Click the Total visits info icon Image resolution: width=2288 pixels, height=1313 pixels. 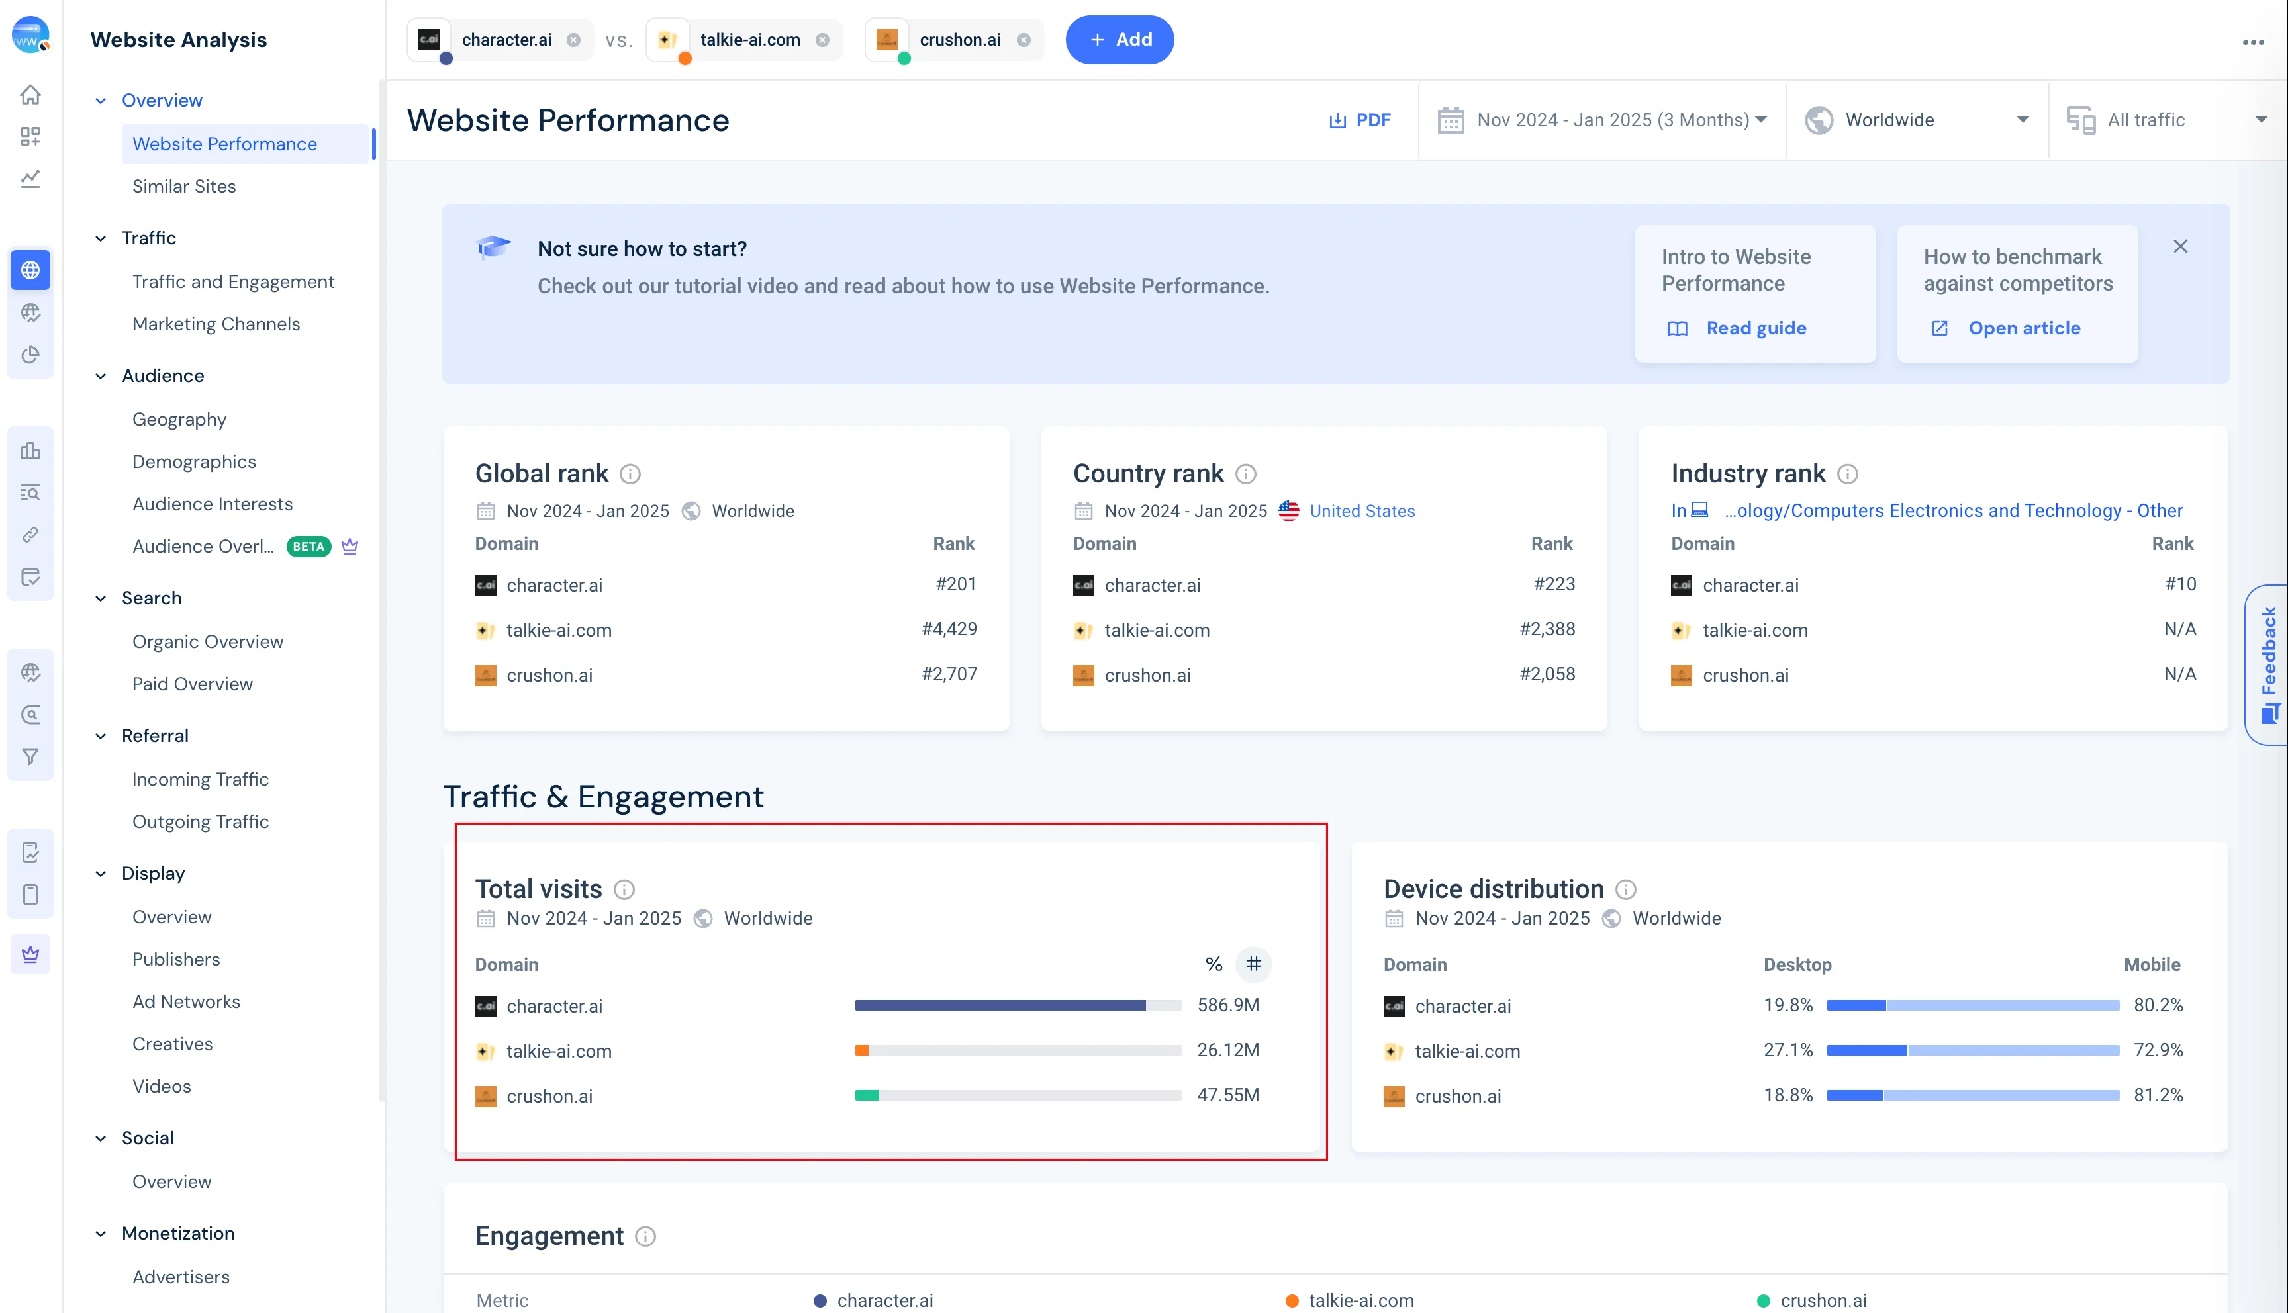[624, 889]
